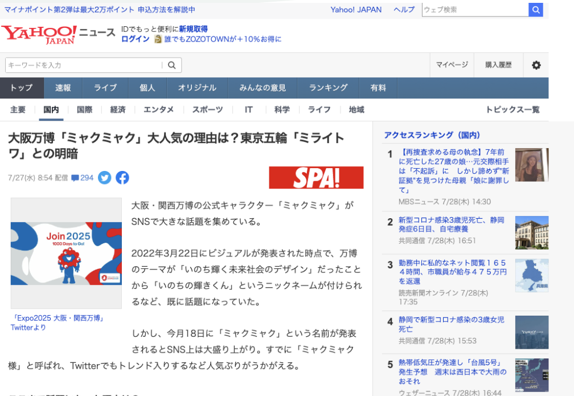Open the オリジナル navigation tab

pos(197,88)
